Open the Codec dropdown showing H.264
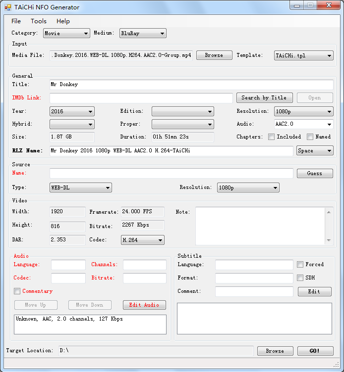The width and height of the screenshot is (344, 372). 143,240
